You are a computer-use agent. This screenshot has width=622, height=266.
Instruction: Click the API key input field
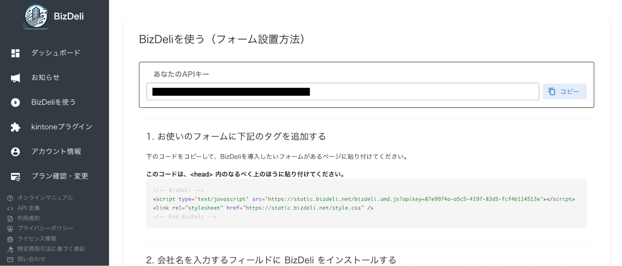click(342, 92)
